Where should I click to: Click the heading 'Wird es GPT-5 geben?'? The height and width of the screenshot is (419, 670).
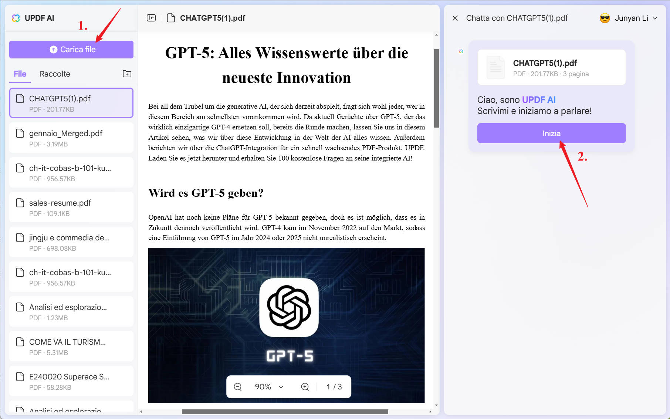[206, 193]
